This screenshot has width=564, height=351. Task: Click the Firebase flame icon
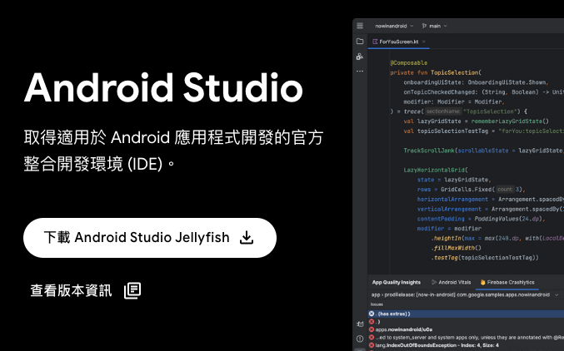(482, 283)
